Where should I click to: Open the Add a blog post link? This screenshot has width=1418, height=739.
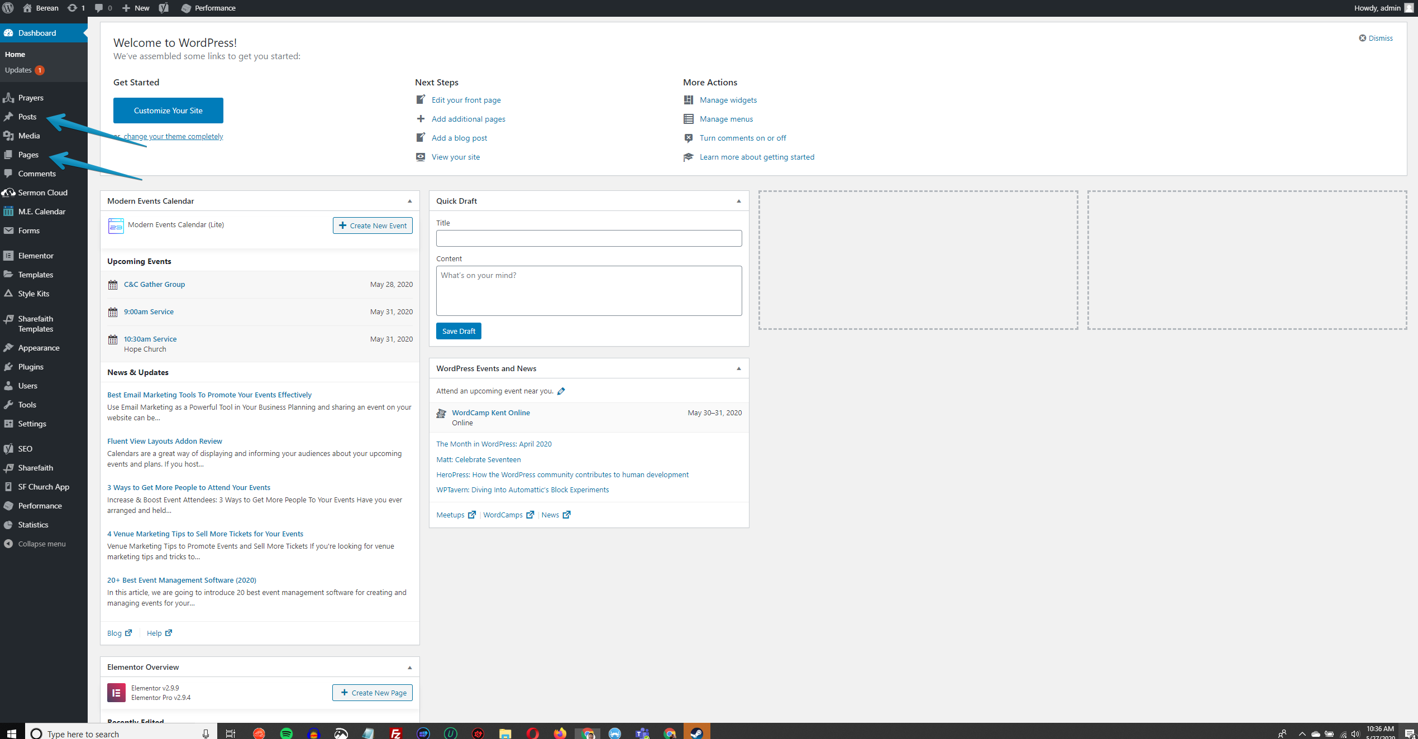tap(459, 138)
